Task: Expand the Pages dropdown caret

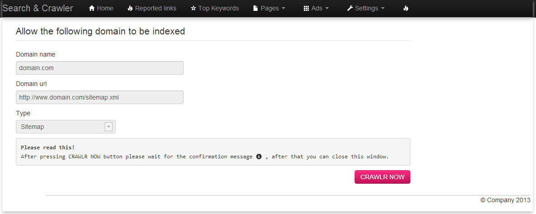Action: 283,9
